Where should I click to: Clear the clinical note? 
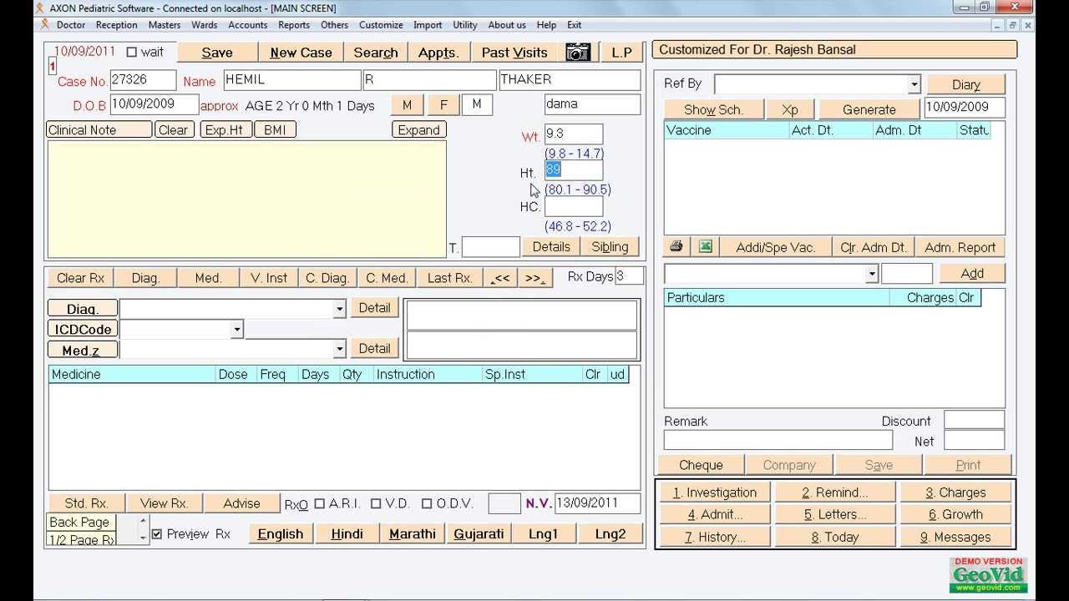[x=173, y=130]
